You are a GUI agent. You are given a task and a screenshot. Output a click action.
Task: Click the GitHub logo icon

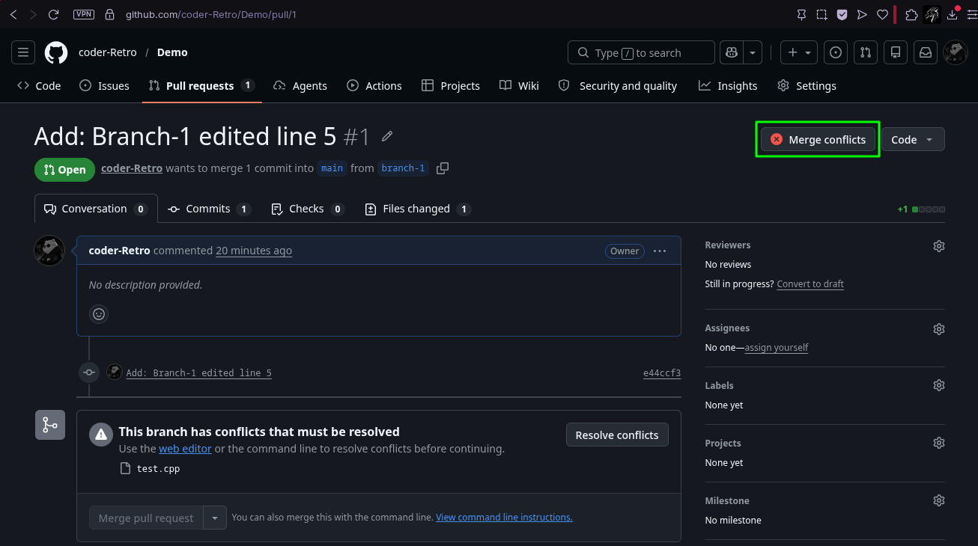[56, 52]
